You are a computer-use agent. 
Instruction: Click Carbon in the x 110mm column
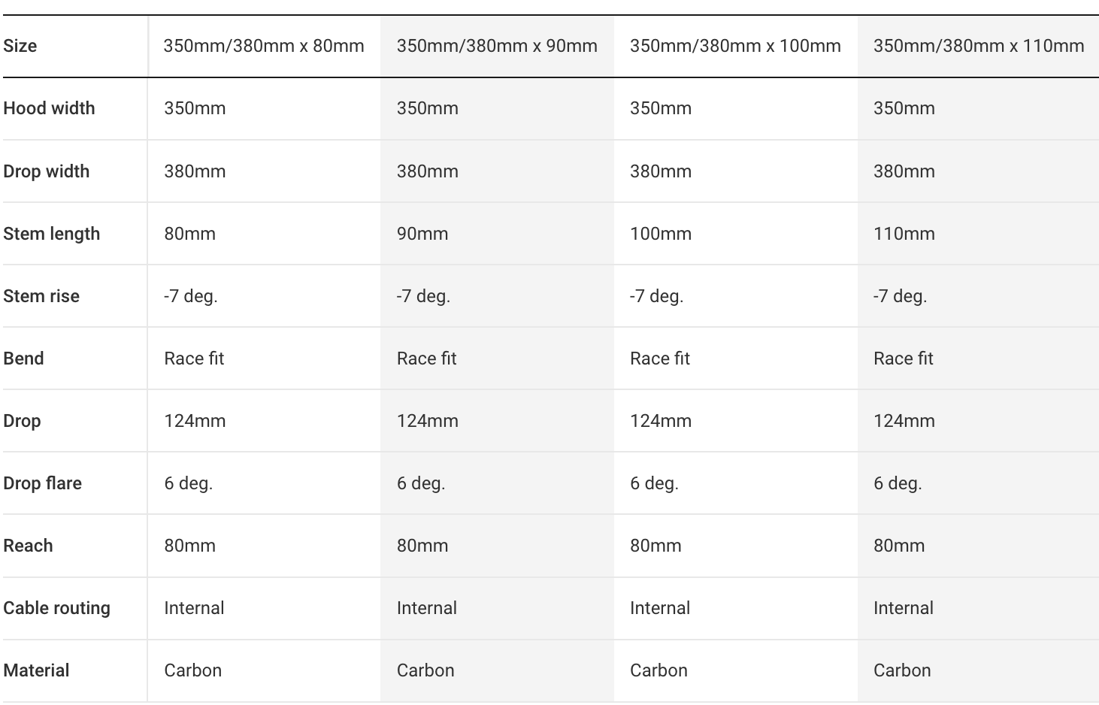pos(902,670)
